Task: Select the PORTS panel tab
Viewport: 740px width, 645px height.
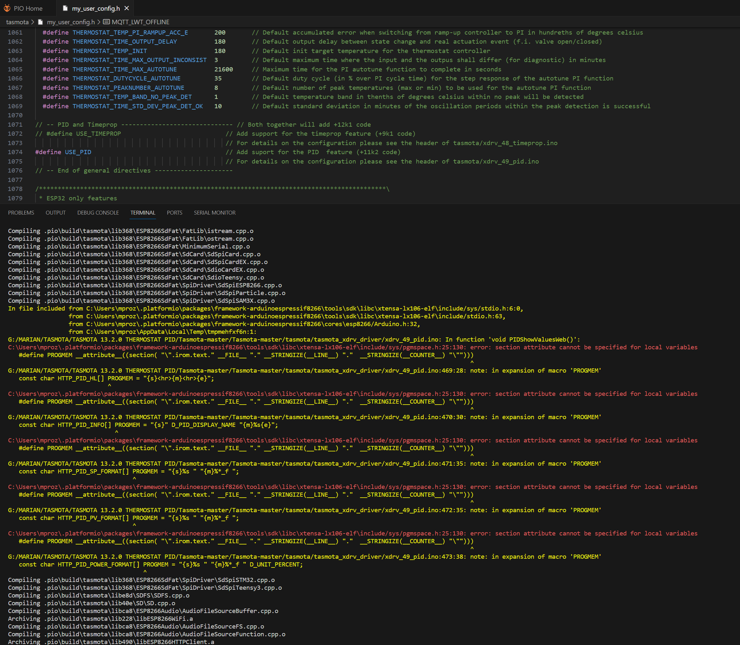Action: [x=174, y=212]
